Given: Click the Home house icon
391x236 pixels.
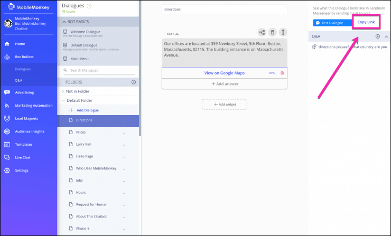Looking at the screenshot, I should [7, 44].
